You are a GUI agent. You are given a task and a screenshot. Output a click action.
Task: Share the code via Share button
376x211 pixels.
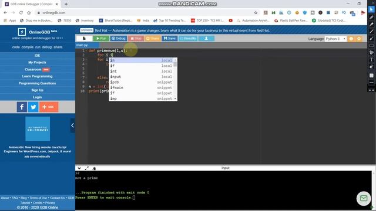tap(153, 39)
